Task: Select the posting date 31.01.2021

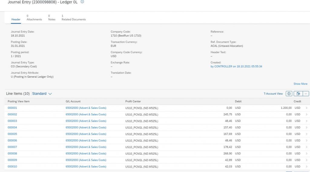Action: point(18,46)
